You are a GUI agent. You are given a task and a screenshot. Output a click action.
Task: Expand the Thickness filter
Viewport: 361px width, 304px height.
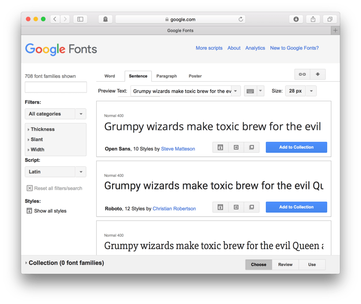tap(41, 129)
